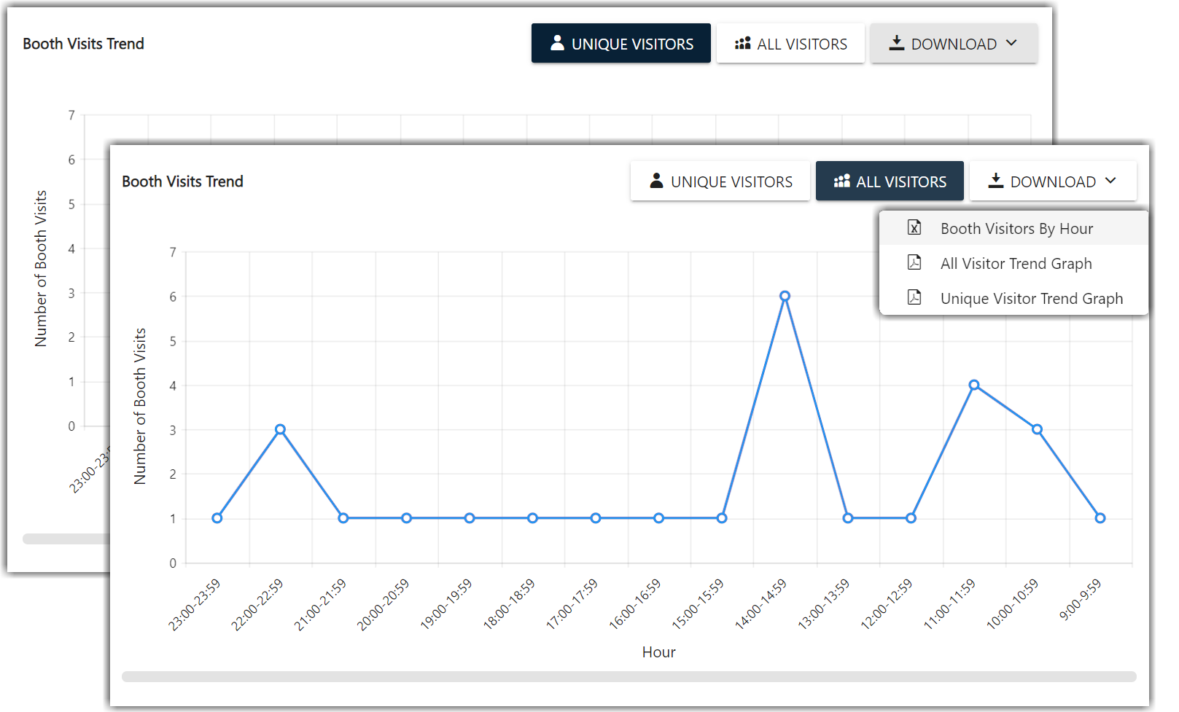The height and width of the screenshot is (712, 1179).
Task: Click the peak data point at 14:00-14:59
Action: pyautogui.click(x=785, y=296)
